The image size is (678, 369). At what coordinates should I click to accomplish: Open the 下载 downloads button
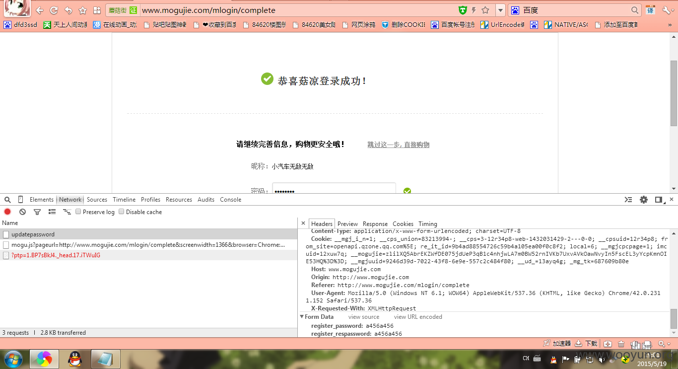pos(586,344)
